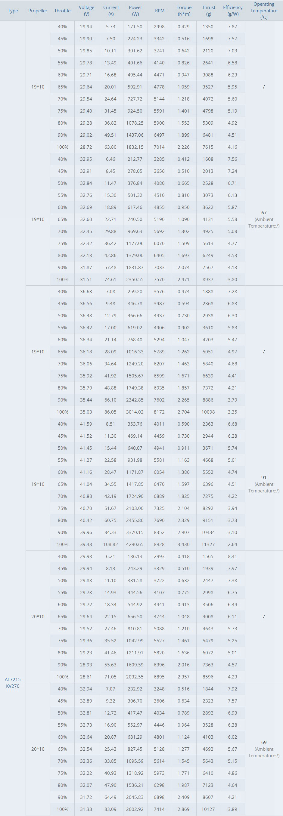
Task: Click the 4290.65 power value
Action: coord(135,544)
